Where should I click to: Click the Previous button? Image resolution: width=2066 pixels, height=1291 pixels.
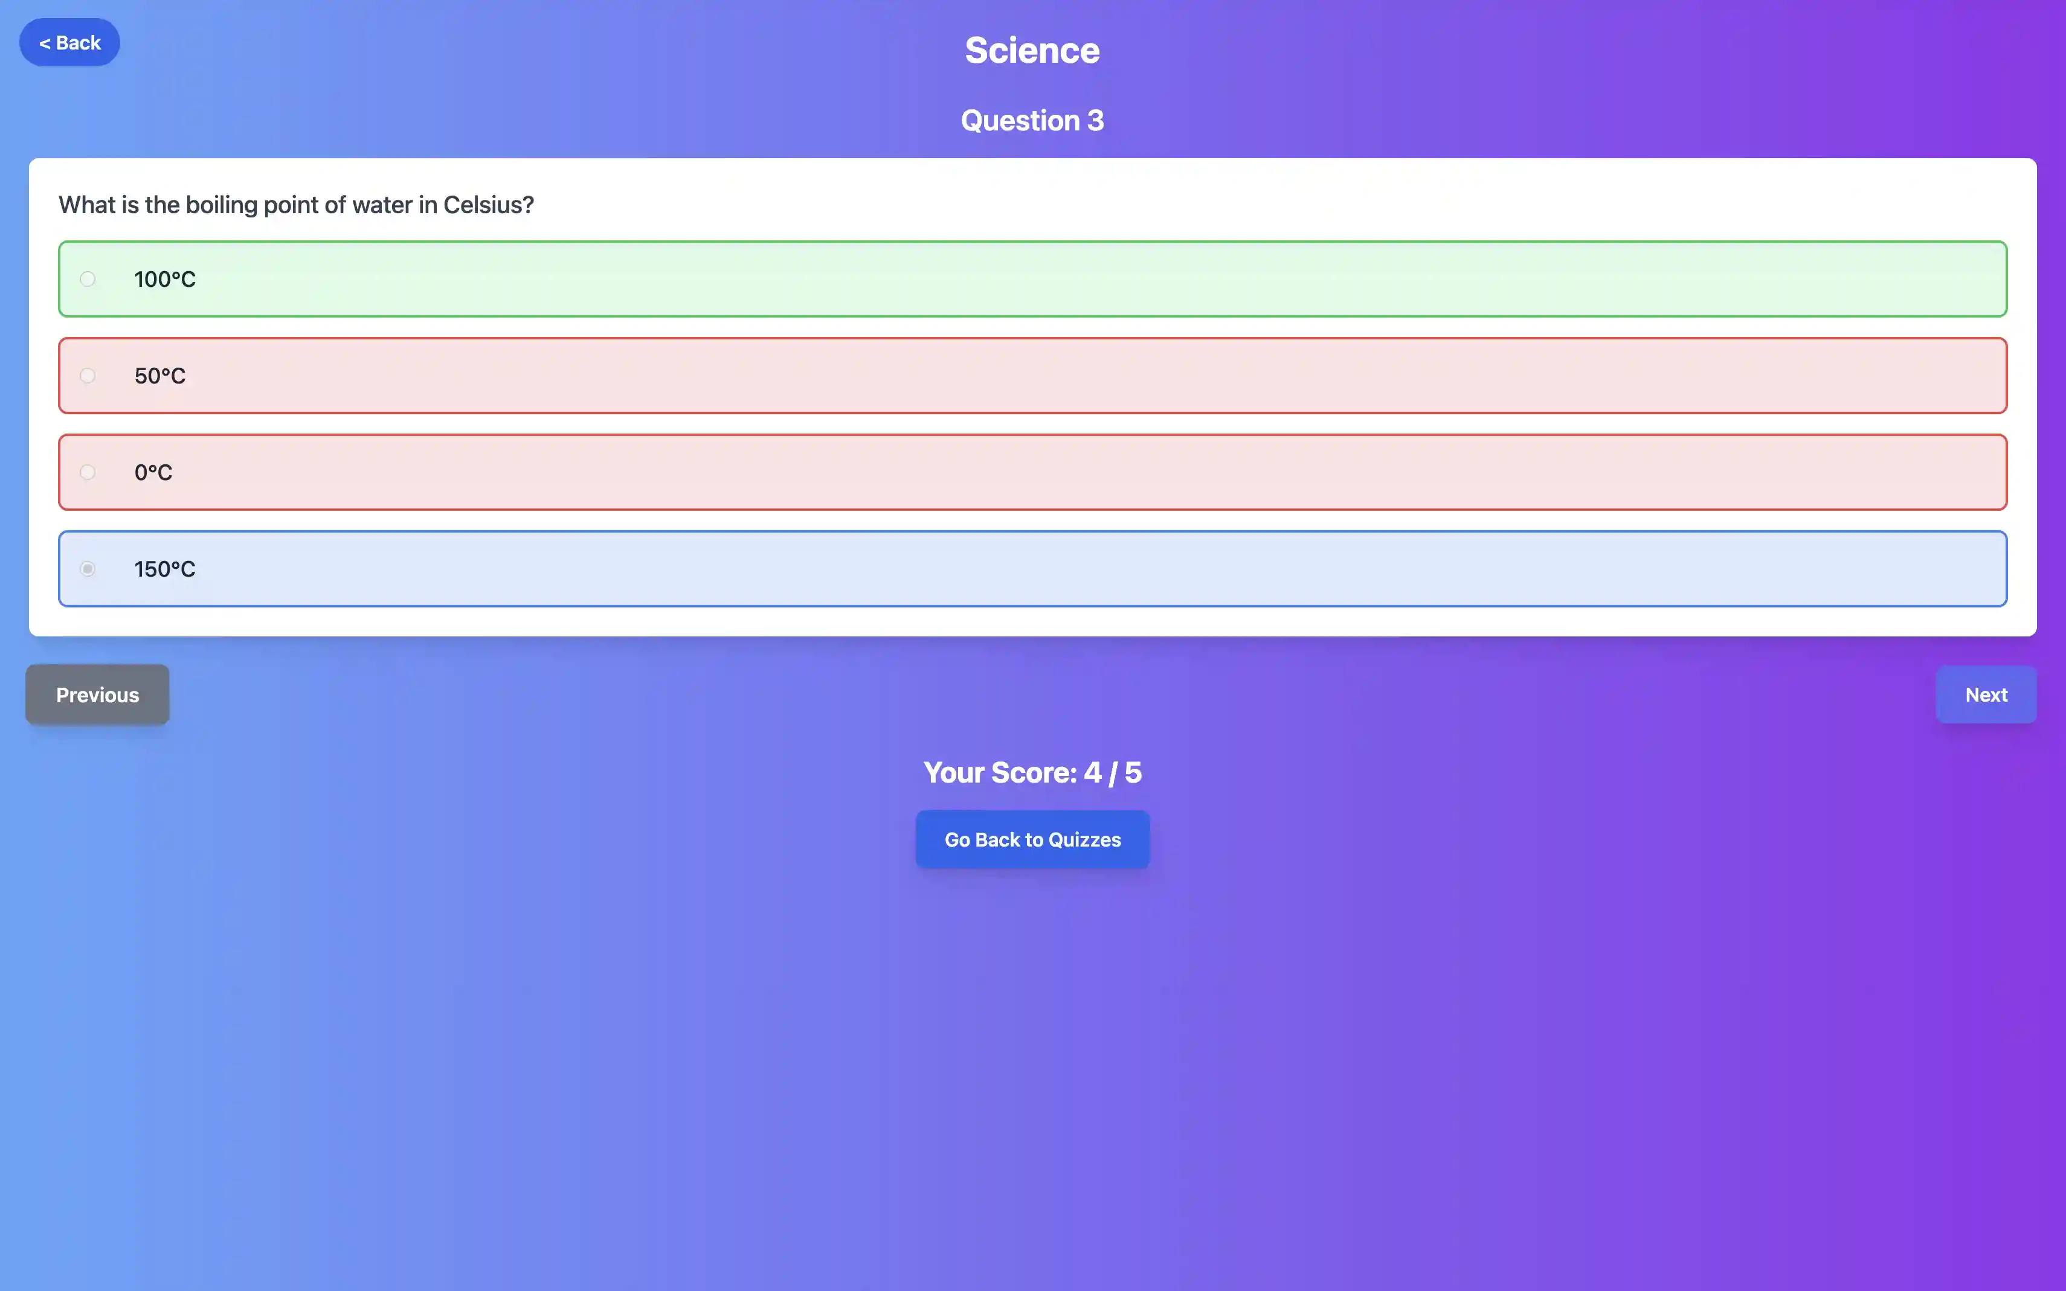pos(97,694)
